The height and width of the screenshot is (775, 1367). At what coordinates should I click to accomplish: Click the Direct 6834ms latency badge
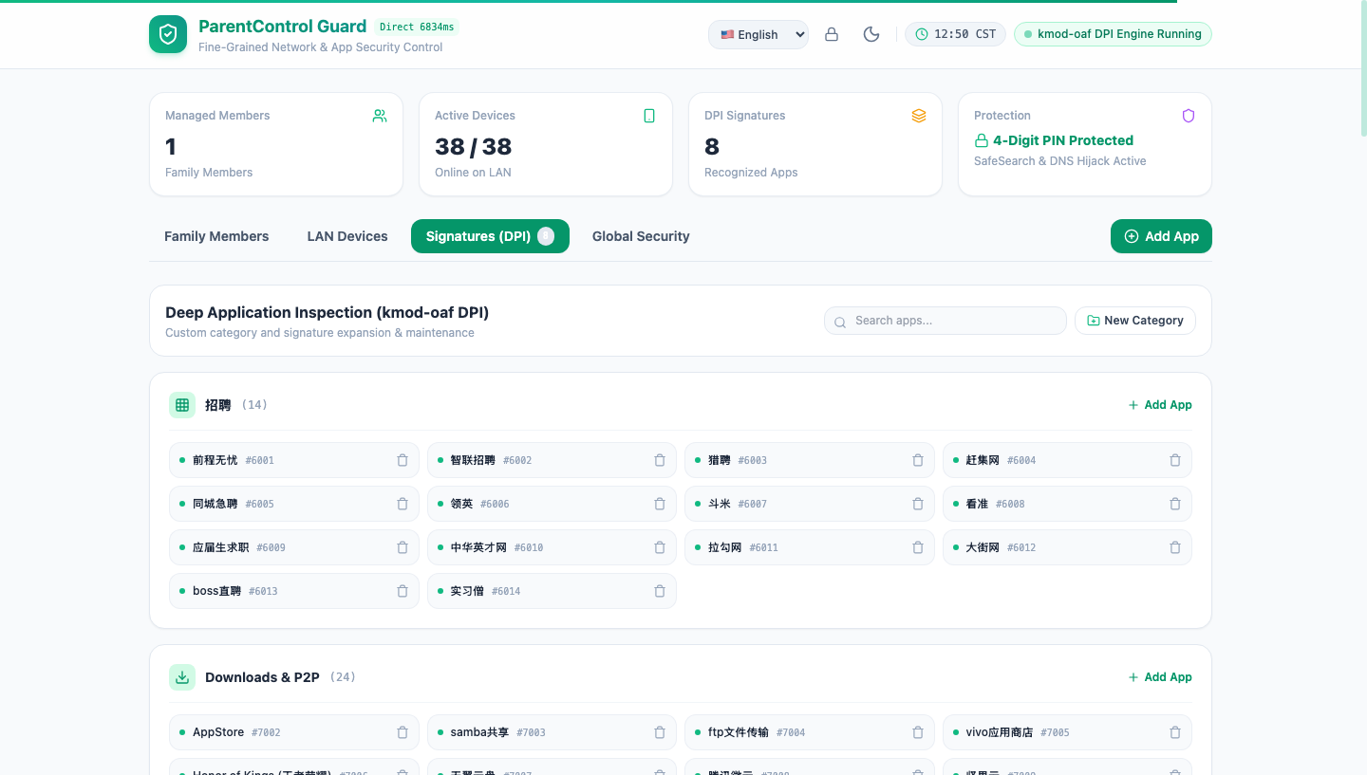pyautogui.click(x=418, y=27)
